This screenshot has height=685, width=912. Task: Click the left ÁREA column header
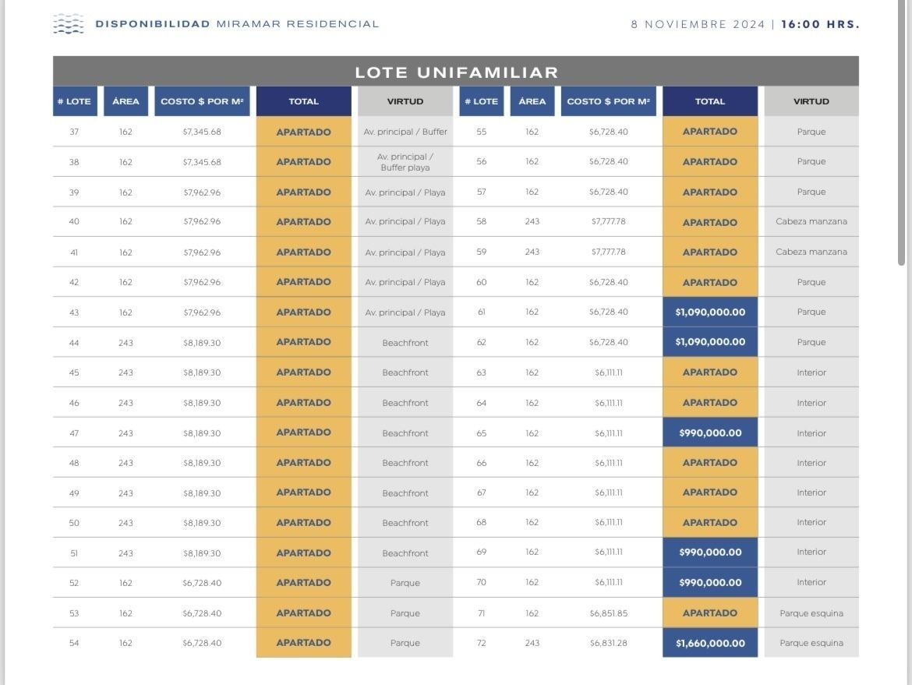[125, 101]
